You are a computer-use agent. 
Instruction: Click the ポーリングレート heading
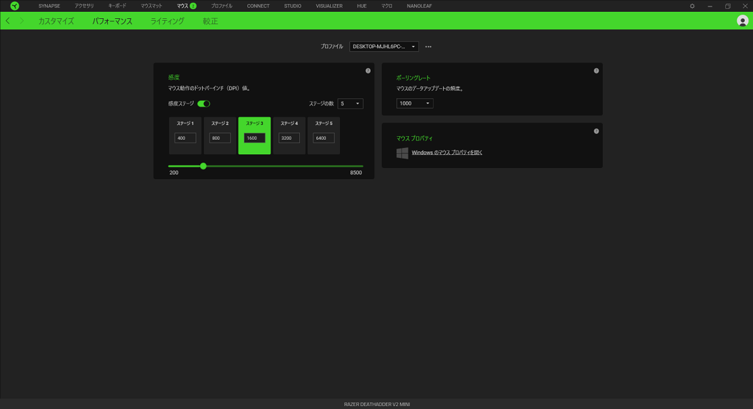[414, 78]
